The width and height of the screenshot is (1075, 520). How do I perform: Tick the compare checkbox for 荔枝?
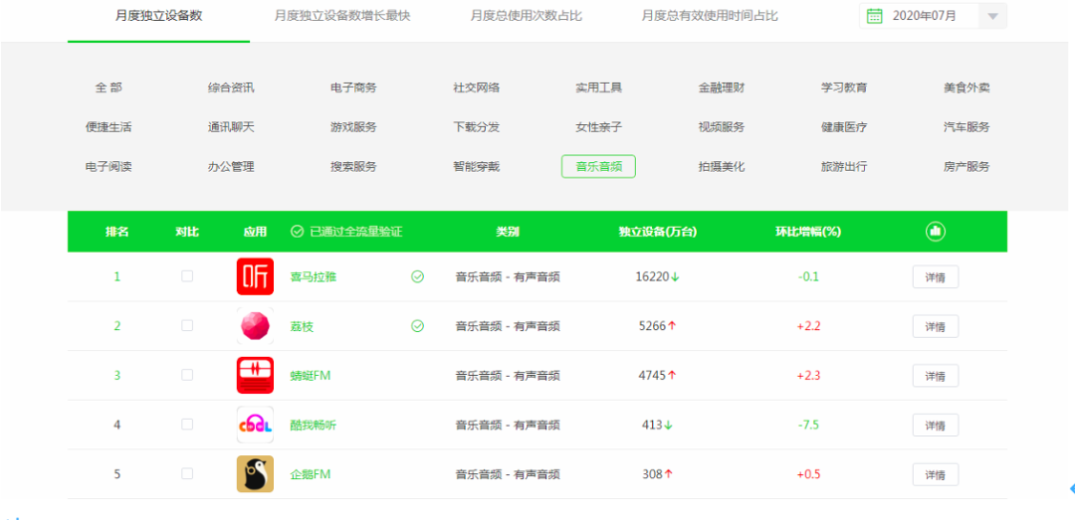tap(187, 325)
